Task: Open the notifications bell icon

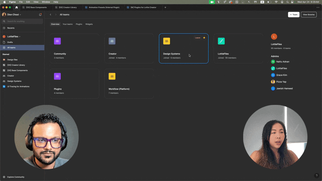Action: [x=40, y=14]
